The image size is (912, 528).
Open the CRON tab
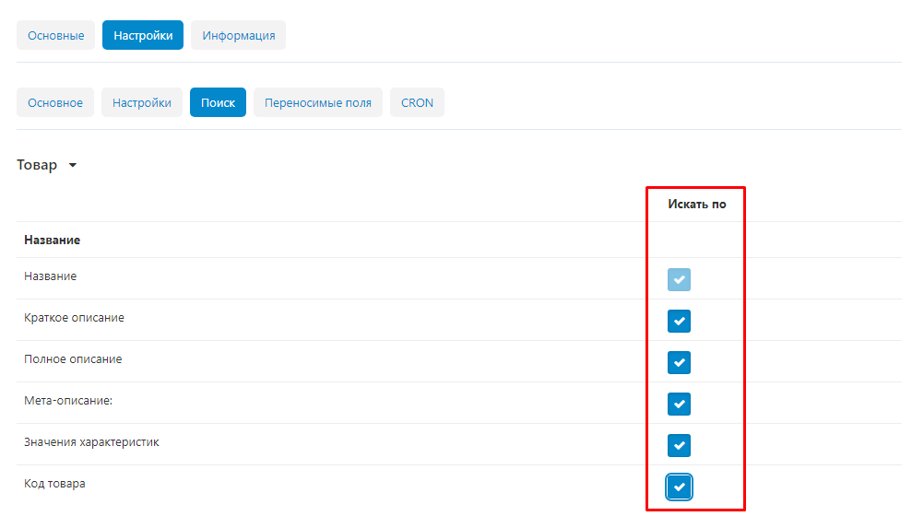click(x=417, y=102)
